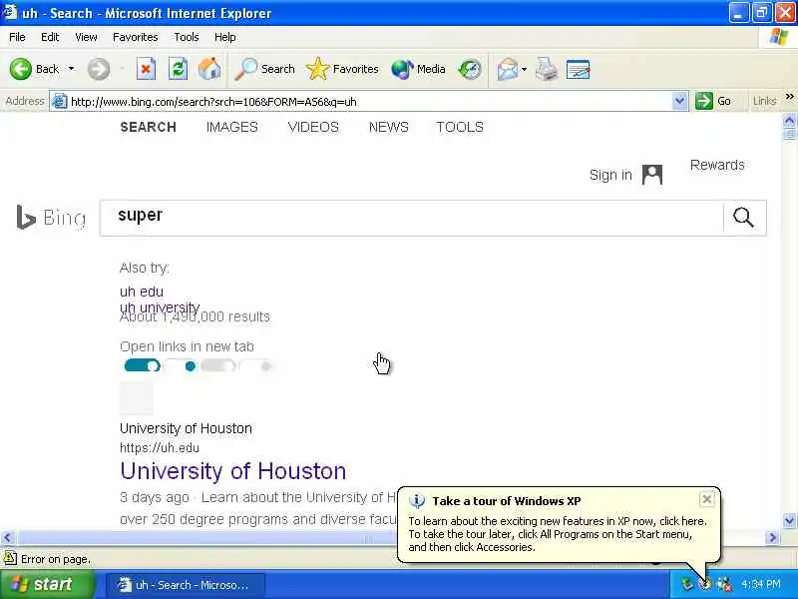Open the Favorites menu

click(x=136, y=37)
